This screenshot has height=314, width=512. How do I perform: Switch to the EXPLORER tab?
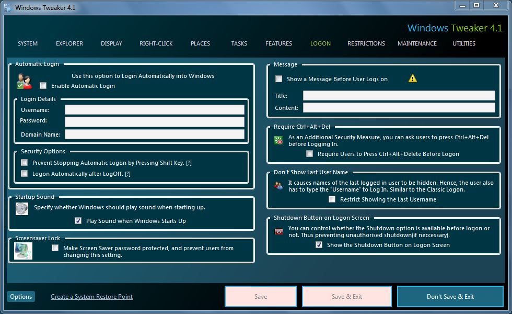(x=69, y=43)
